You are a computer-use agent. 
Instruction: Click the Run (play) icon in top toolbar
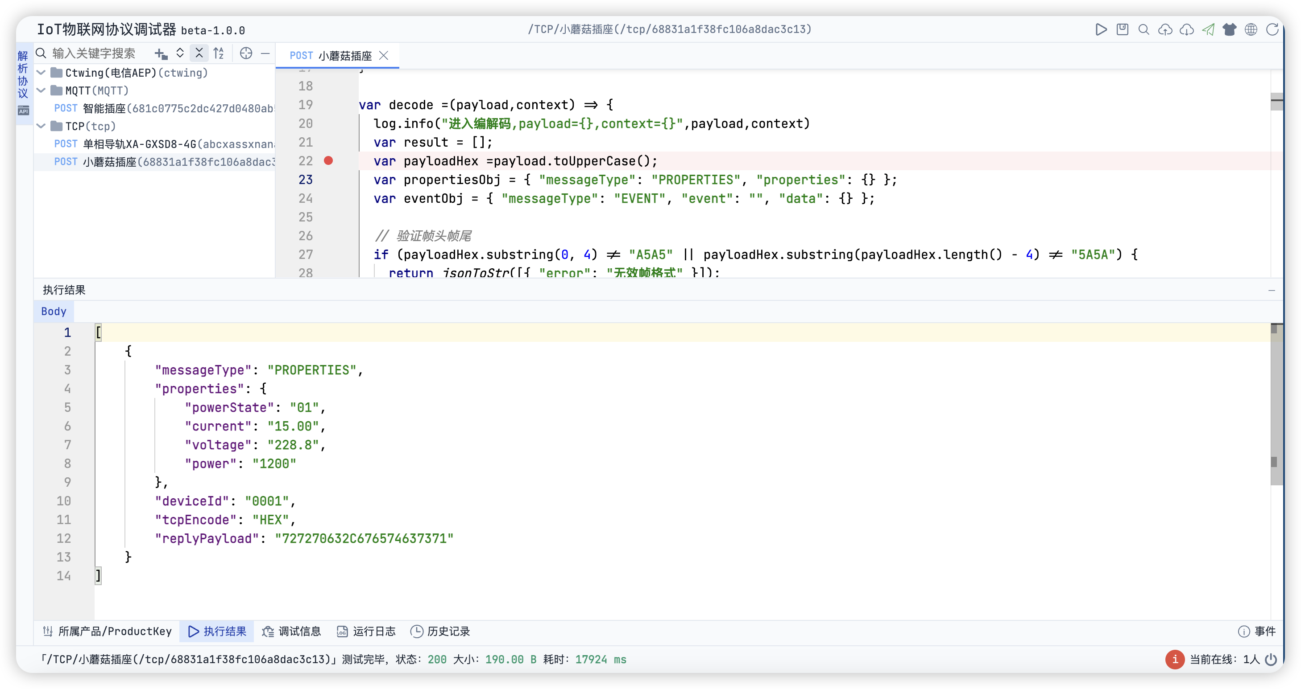coord(1101,30)
